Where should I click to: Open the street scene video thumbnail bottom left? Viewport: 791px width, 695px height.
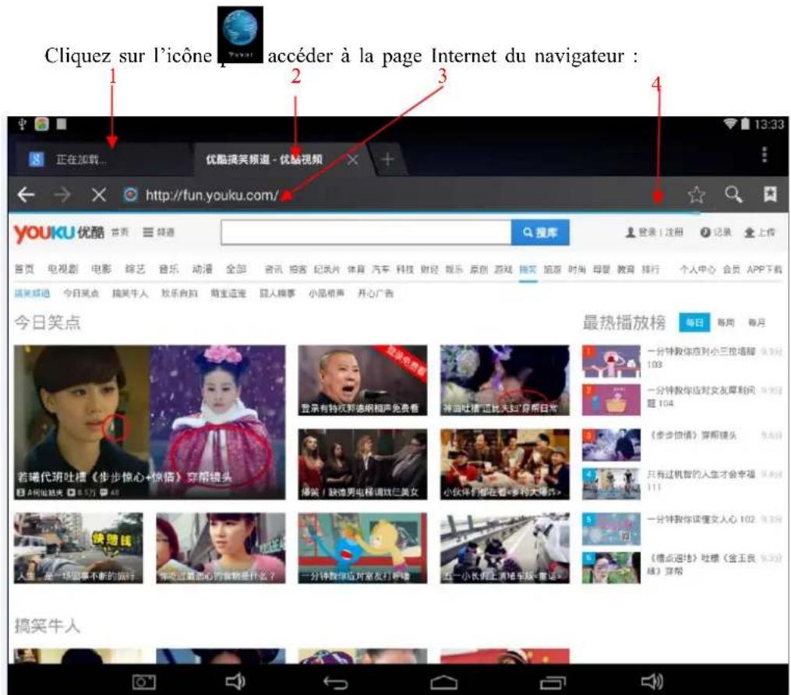[x=78, y=549]
